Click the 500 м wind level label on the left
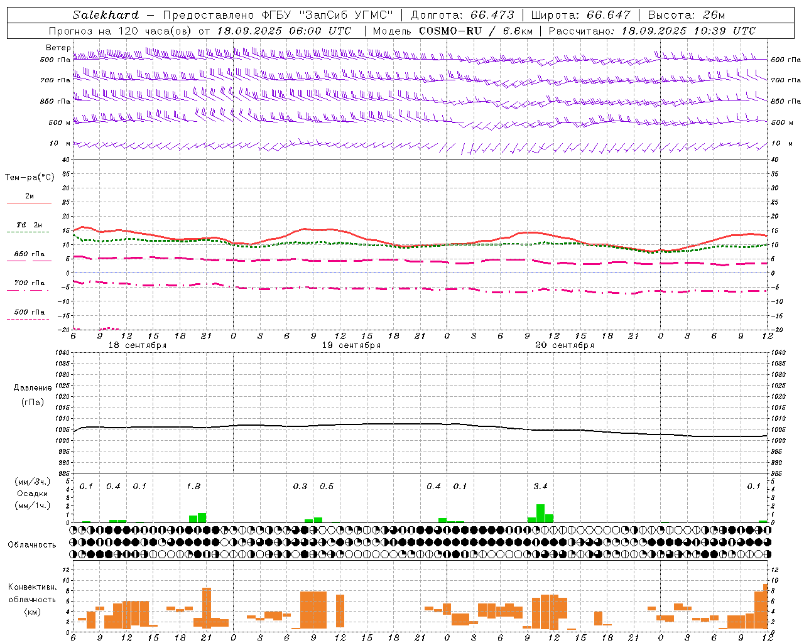 click(55, 122)
